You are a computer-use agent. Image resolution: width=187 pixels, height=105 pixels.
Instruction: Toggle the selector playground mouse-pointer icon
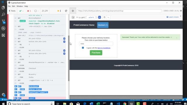point(73,17)
